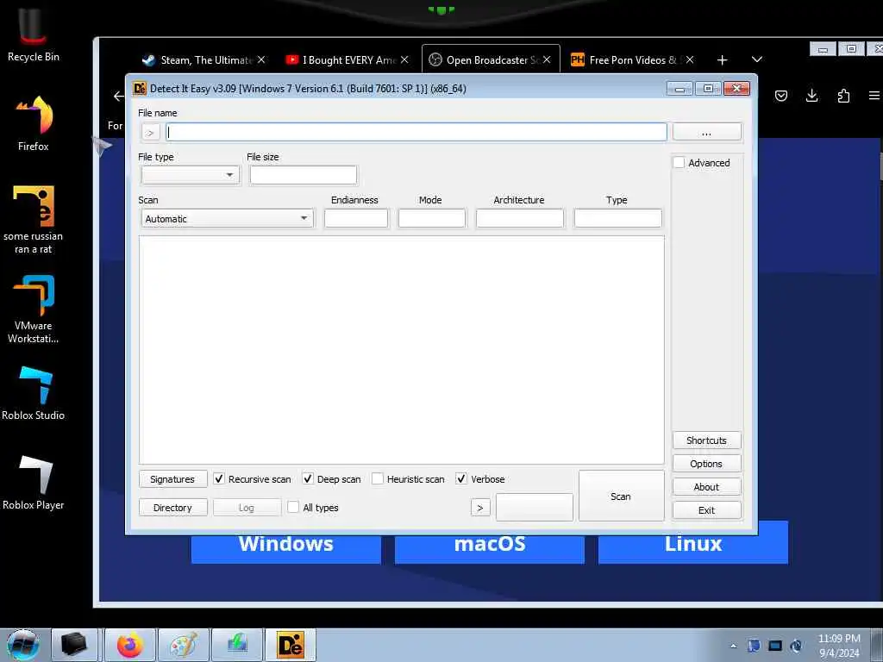Launch Firefox from the desktop shortcut
Screen dimensions: 883x662
[x=34, y=124]
